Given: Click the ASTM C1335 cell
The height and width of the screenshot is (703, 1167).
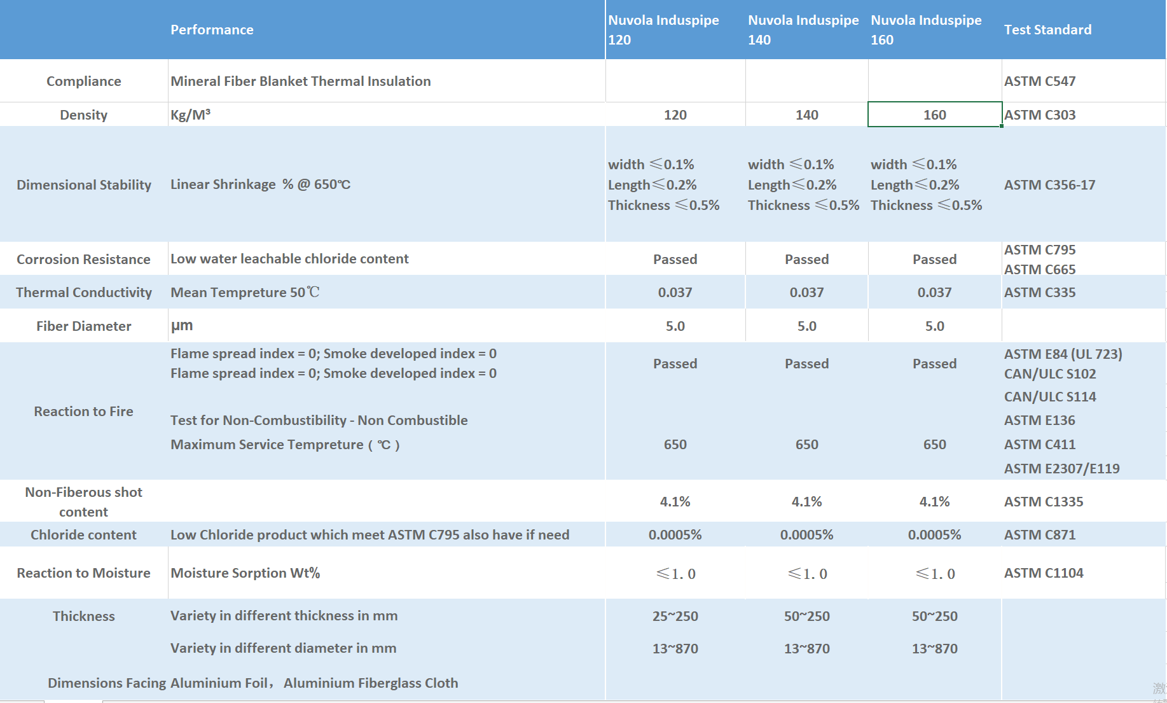Looking at the screenshot, I should 1044,501.
